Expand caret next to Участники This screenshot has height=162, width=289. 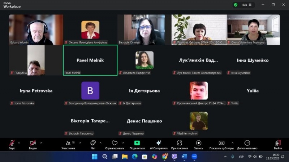click(80, 143)
